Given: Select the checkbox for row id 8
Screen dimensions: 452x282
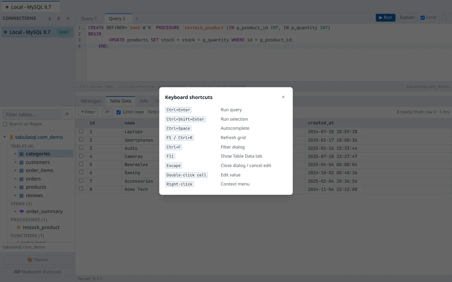Looking at the screenshot, I should (x=81, y=189).
